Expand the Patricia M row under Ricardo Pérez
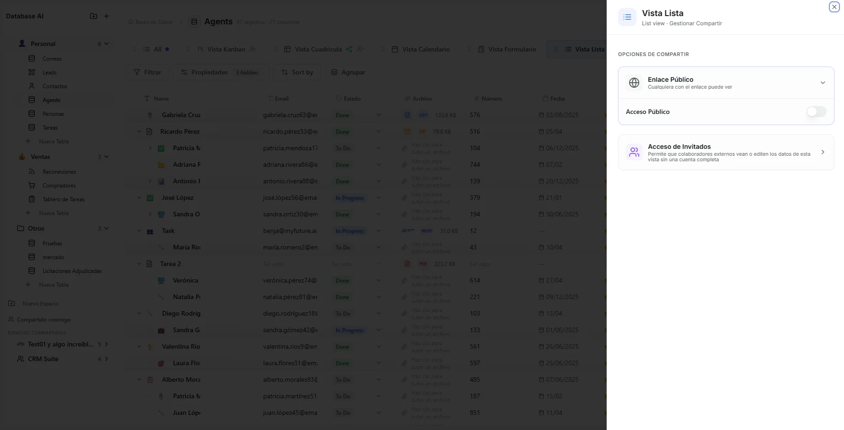844x430 pixels. [150, 148]
